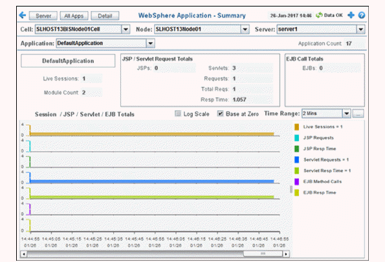Click the EJB Method Calls purple swatch

point(296,182)
